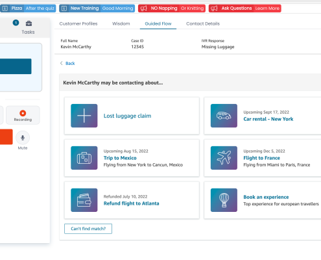Open the Trip to Mexico link

click(x=120, y=158)
